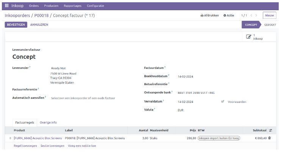Open the Automatisch aanvullen dropdown field
The width and height of the screenshot is (281, 154).
click(x=83, y=98)
